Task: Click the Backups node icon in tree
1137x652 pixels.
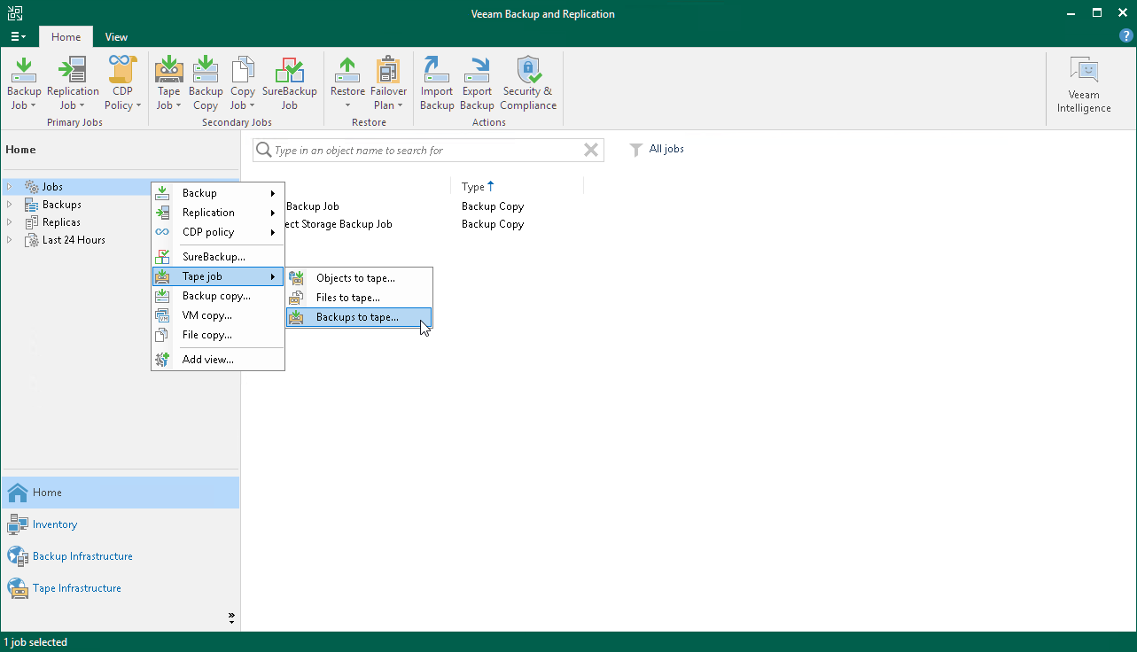Action: [32, 205]
